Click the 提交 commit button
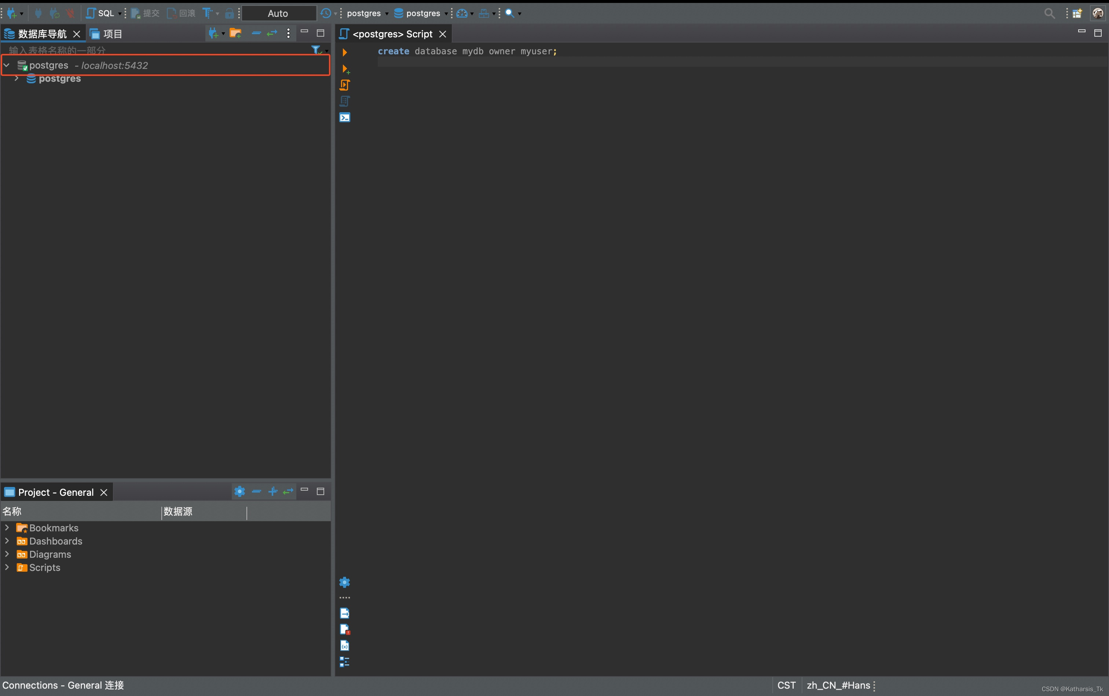Image resolution: width=1109 pixels, height=696 pixels. [145, 13]
